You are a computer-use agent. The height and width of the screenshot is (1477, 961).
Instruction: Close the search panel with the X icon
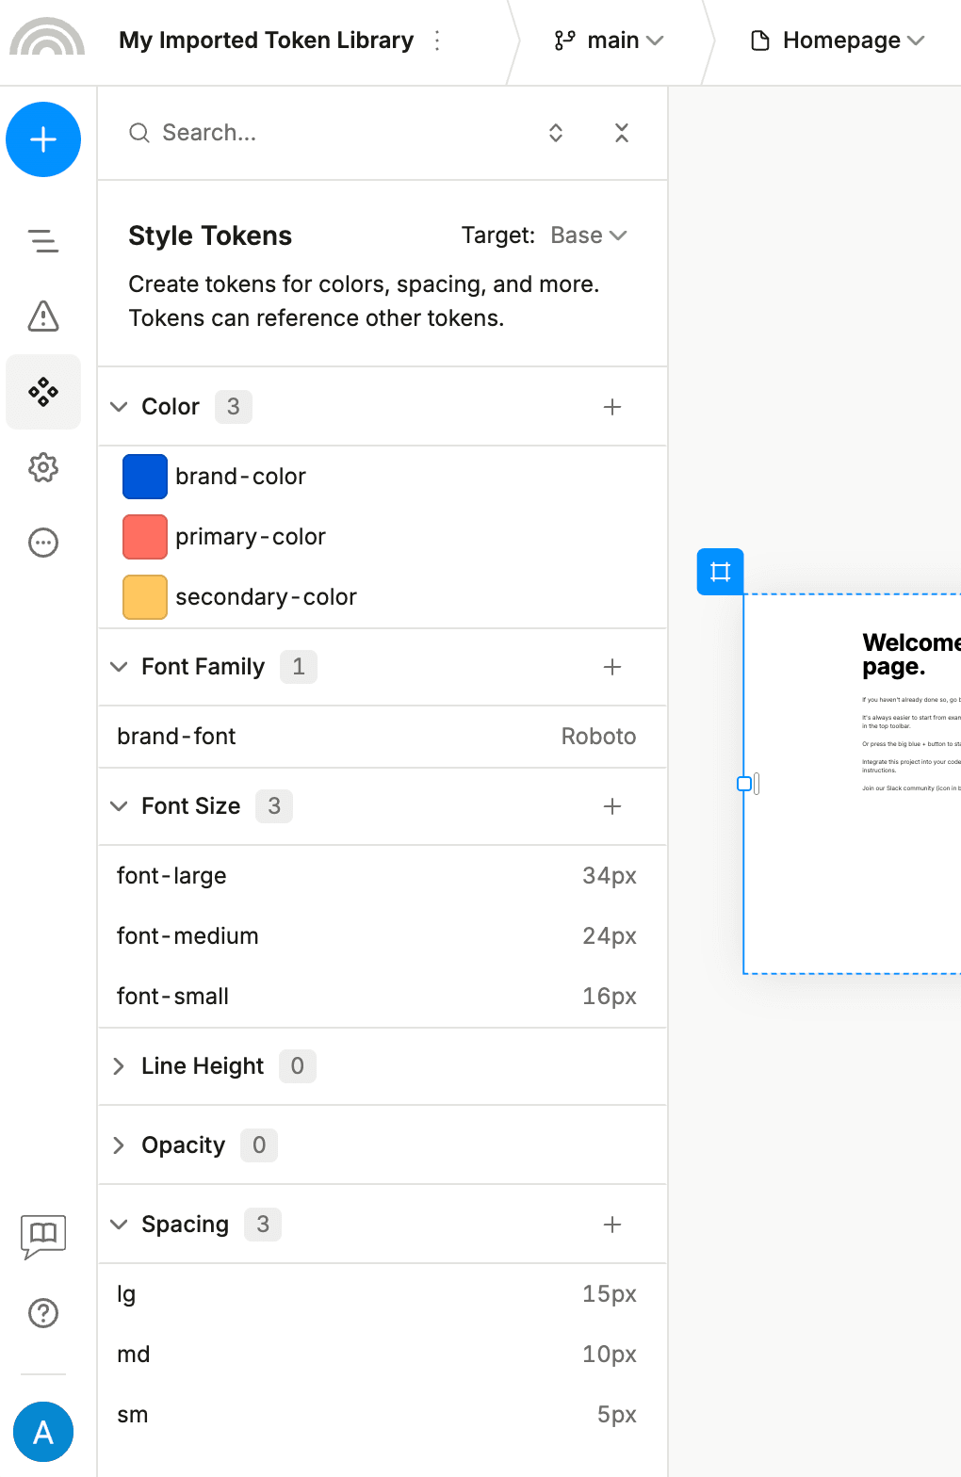tap(622, 133)
